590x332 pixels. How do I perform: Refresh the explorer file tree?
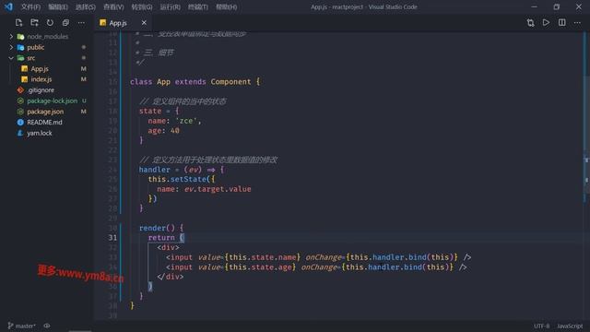[50, 22]
